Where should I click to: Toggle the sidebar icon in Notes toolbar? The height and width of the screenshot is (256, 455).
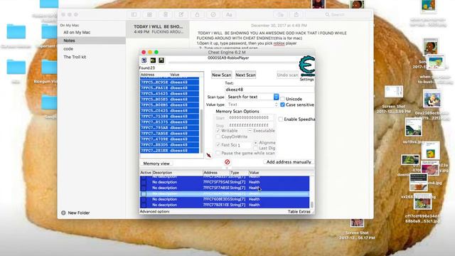(134, 14)
